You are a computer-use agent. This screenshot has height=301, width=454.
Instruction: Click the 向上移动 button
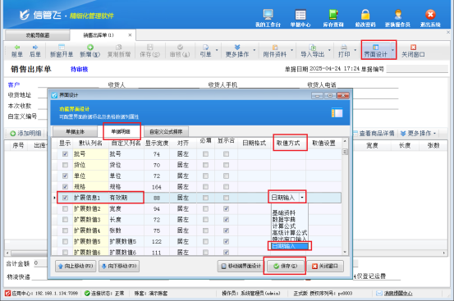click(76, 266)
